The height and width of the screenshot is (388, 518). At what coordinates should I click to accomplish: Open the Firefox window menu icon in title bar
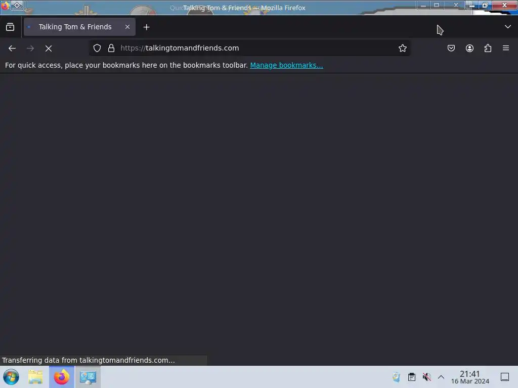click(x=5, y=6)
